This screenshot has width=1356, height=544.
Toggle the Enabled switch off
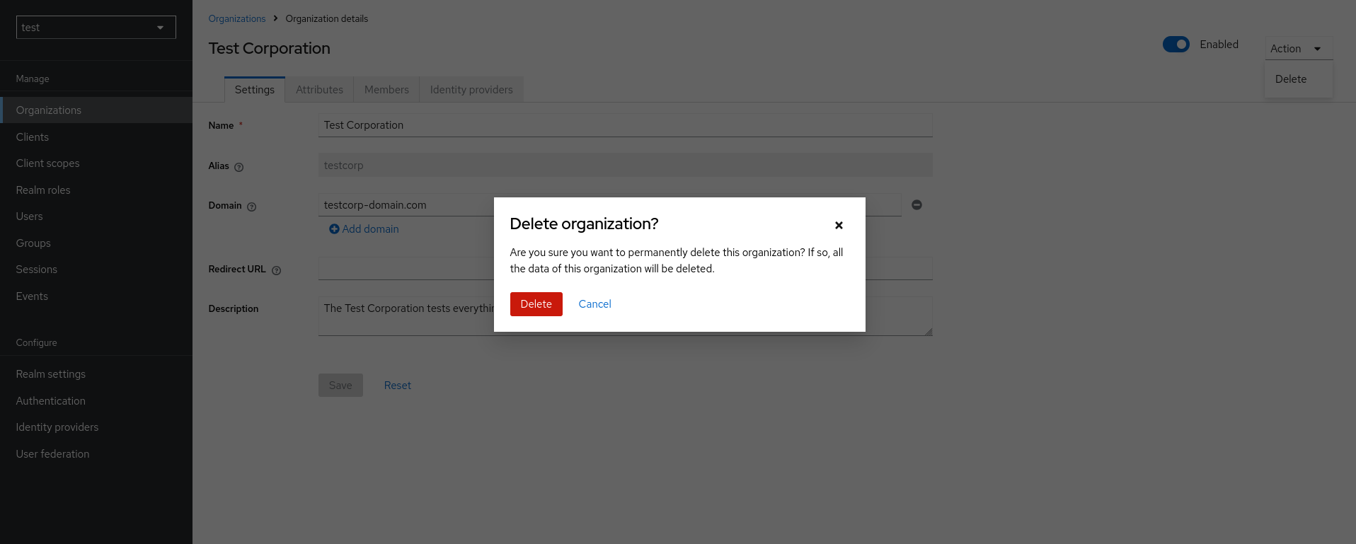coord(1176,45)
